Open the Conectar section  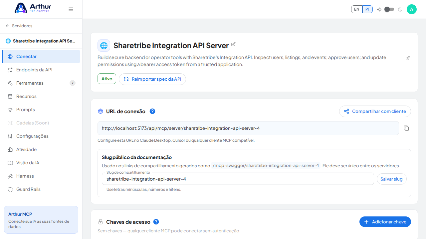[41, 56]
